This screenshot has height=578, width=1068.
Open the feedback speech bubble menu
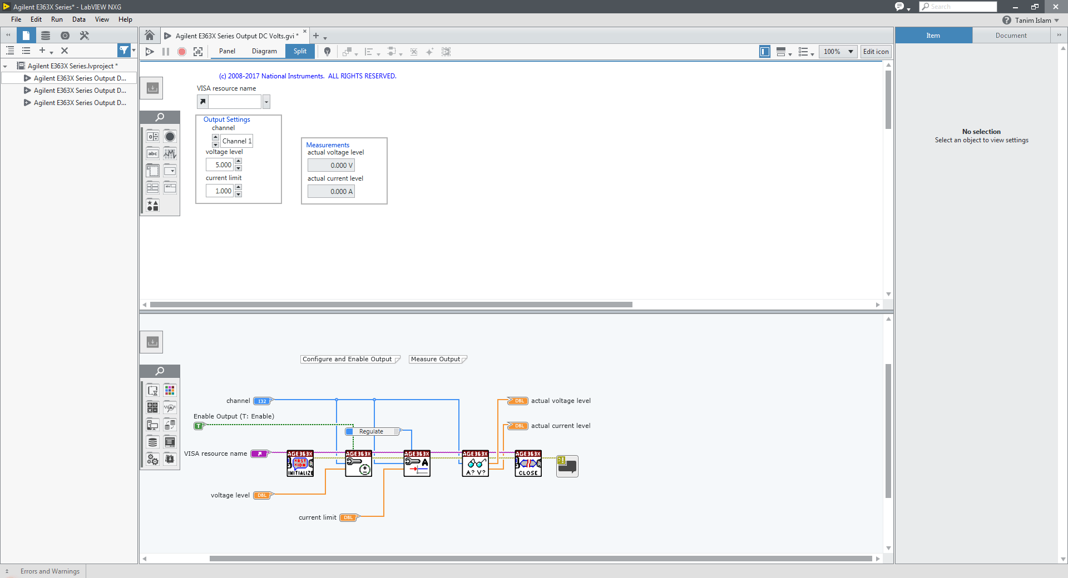(902, 7)
